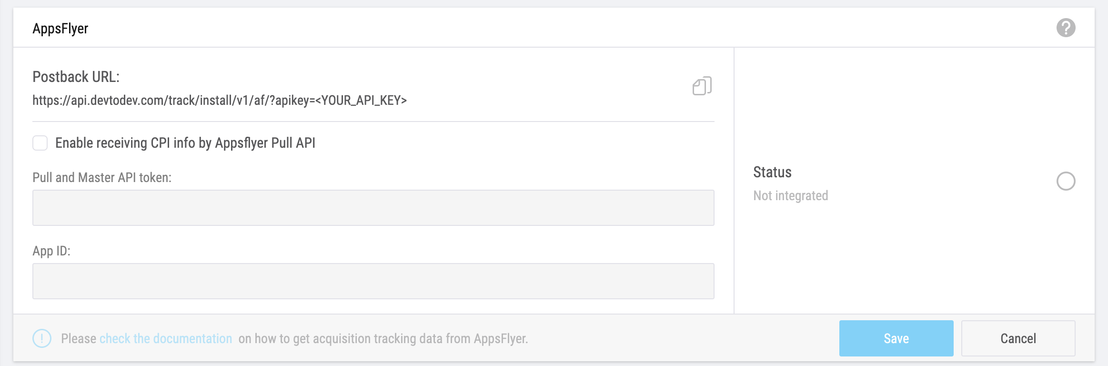This screenshot has height=366, width=1108.
Task: Enable receiving CPI info by Appsflyer Pull API
Action: [x=40, y=143]
